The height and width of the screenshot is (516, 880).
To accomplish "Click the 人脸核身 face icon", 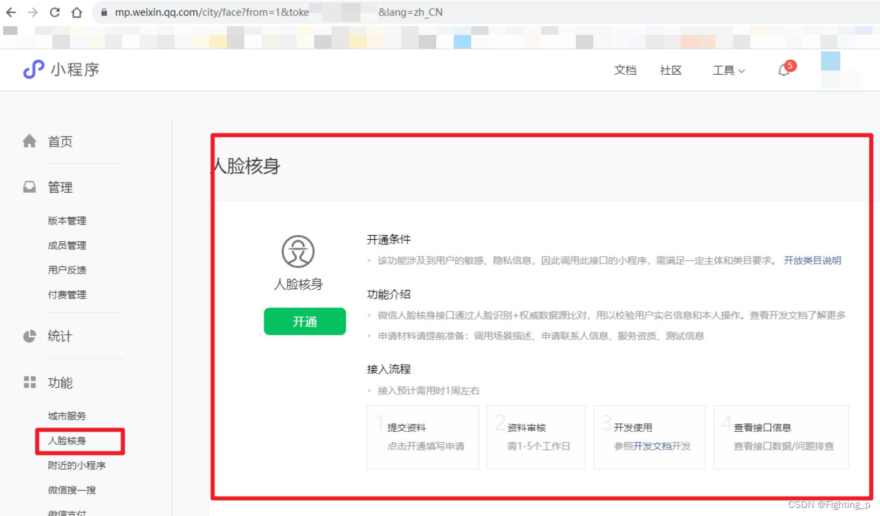I will [x=297, y=252].
